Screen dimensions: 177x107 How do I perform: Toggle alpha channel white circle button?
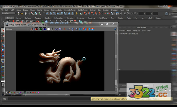(49, 29)
